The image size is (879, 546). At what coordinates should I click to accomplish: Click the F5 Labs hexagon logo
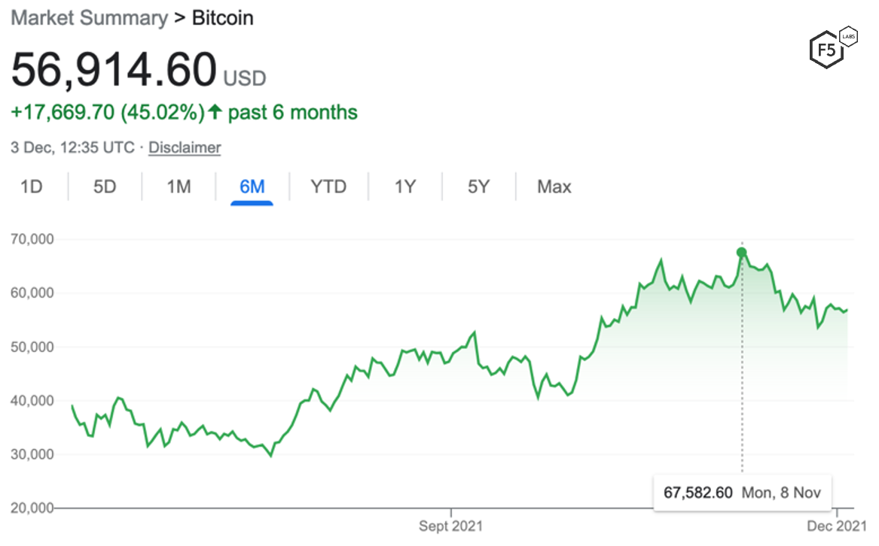(x=831, y=50)
